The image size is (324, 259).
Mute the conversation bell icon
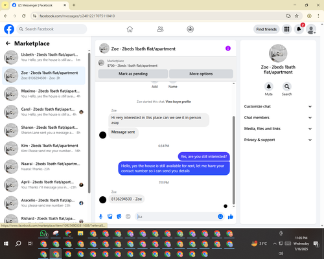[x=269, y=87]
